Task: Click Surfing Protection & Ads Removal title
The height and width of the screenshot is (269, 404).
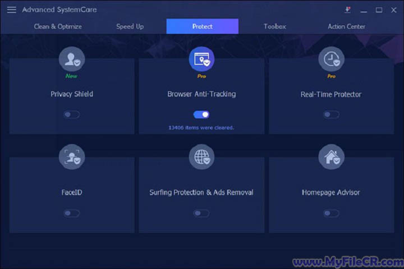Action: click(x=201, y=193)
